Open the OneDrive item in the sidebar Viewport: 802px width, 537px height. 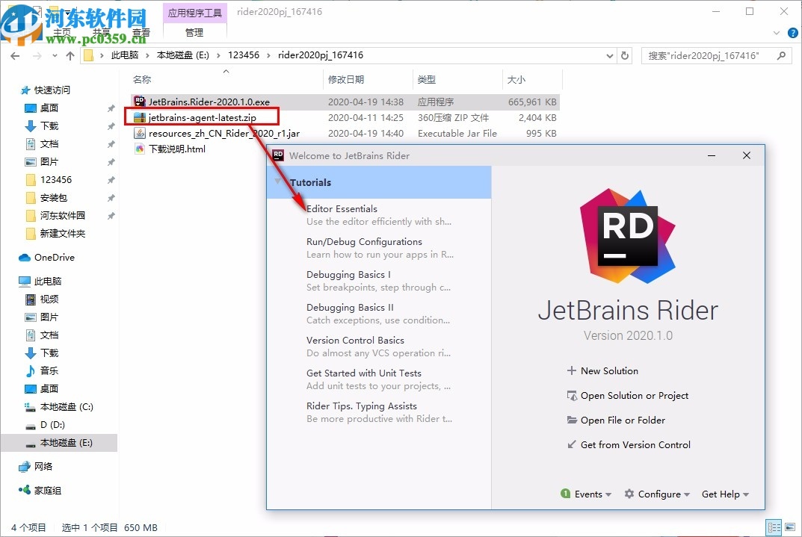pos(54,257)
